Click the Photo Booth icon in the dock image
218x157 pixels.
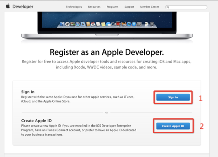(118, 24)
